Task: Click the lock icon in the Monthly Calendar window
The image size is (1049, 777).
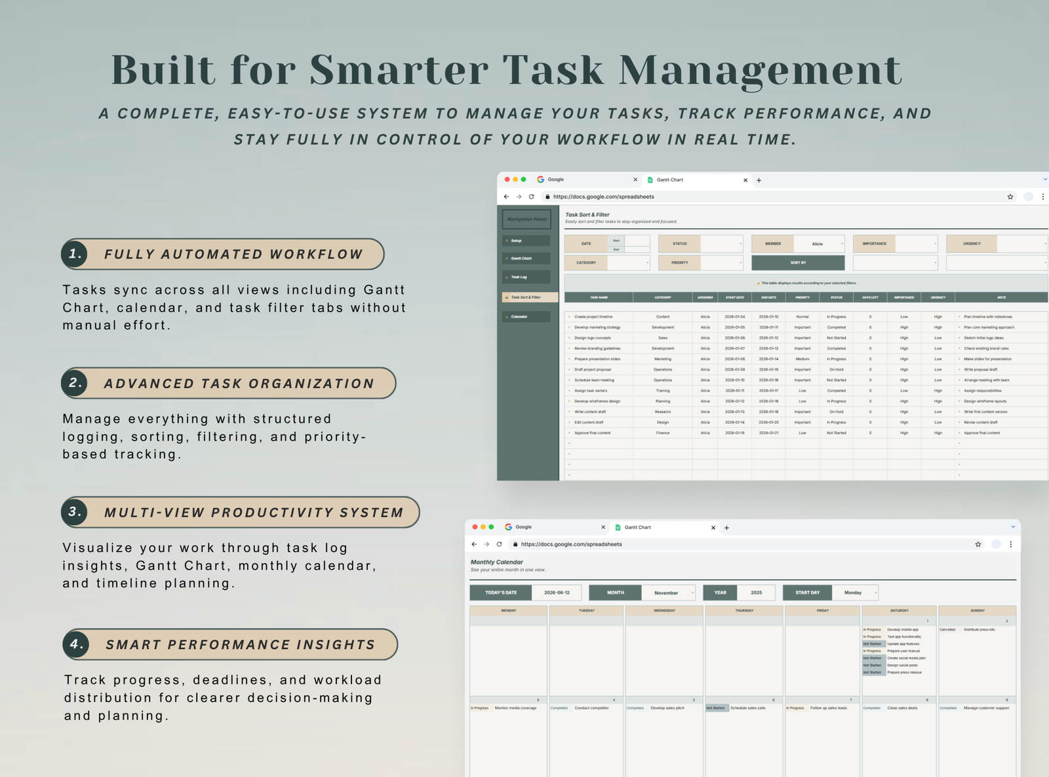Action: tap(515, 544)
